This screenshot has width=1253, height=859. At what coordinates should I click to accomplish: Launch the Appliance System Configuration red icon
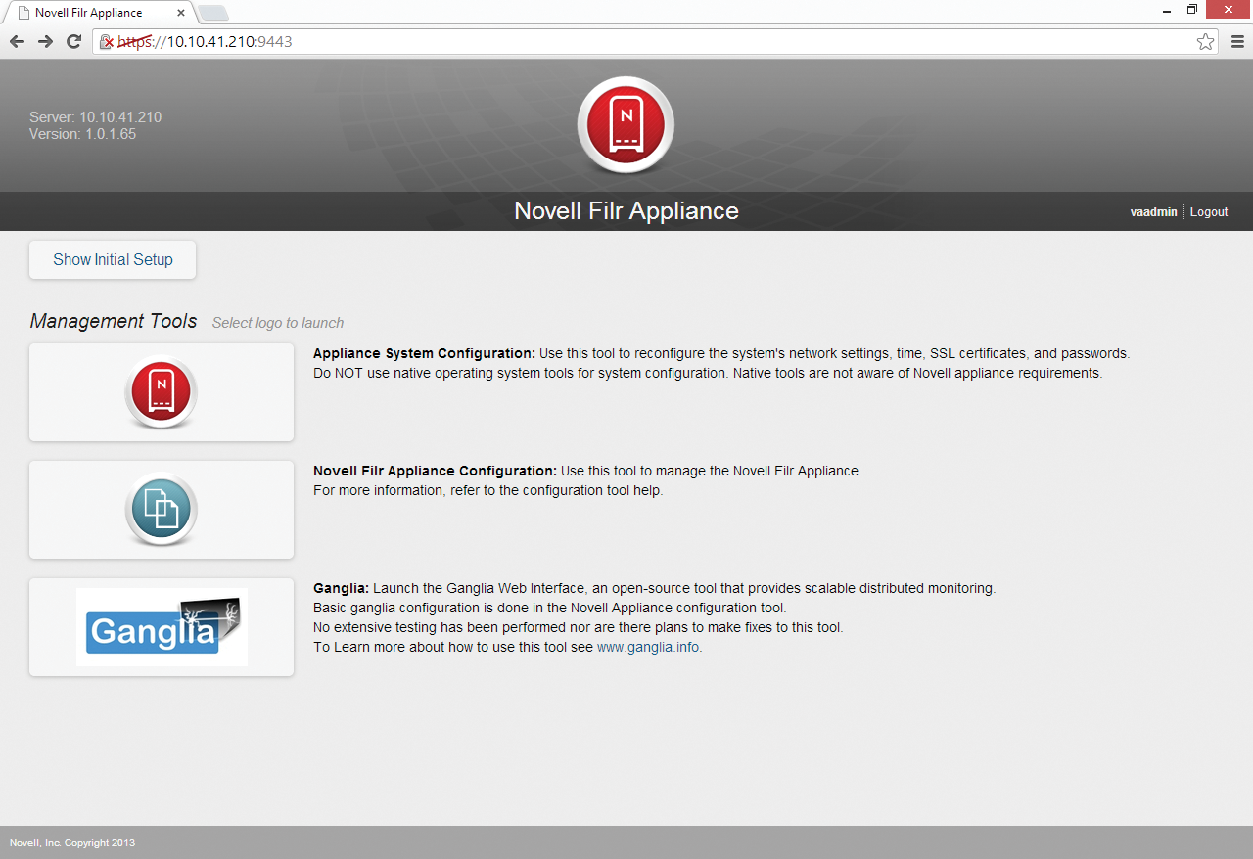[162, 392]
